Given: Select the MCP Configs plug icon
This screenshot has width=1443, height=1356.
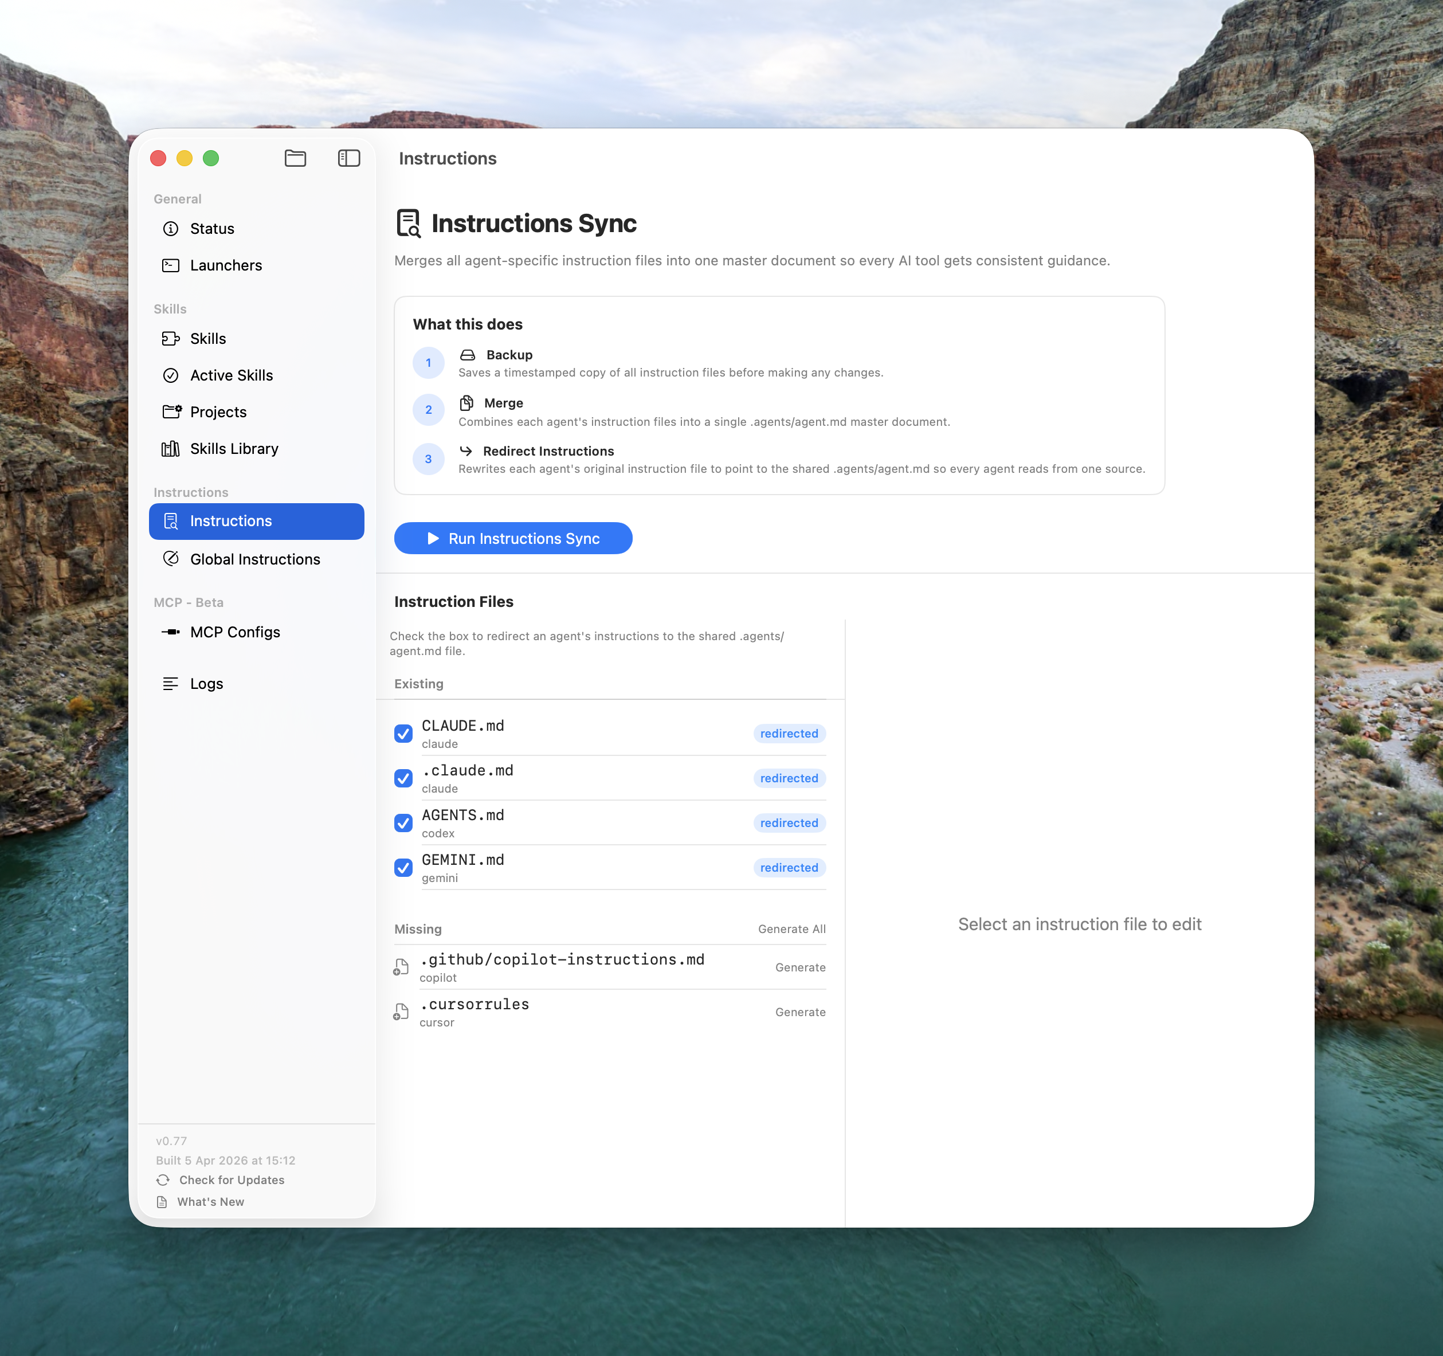Looking at the screenshot, I should tap(171, 632).
